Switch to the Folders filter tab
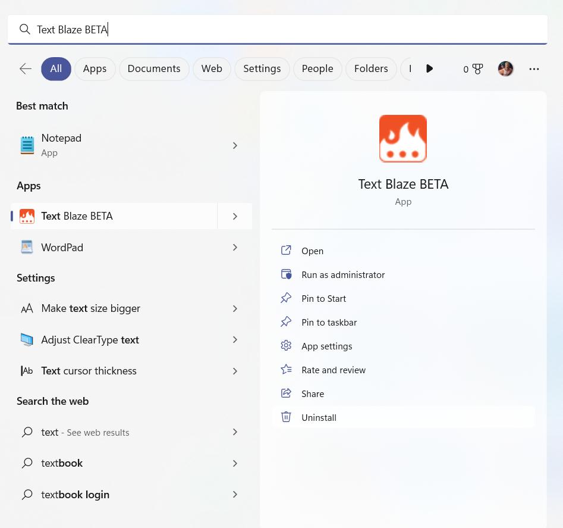 [x=371, y=68]
